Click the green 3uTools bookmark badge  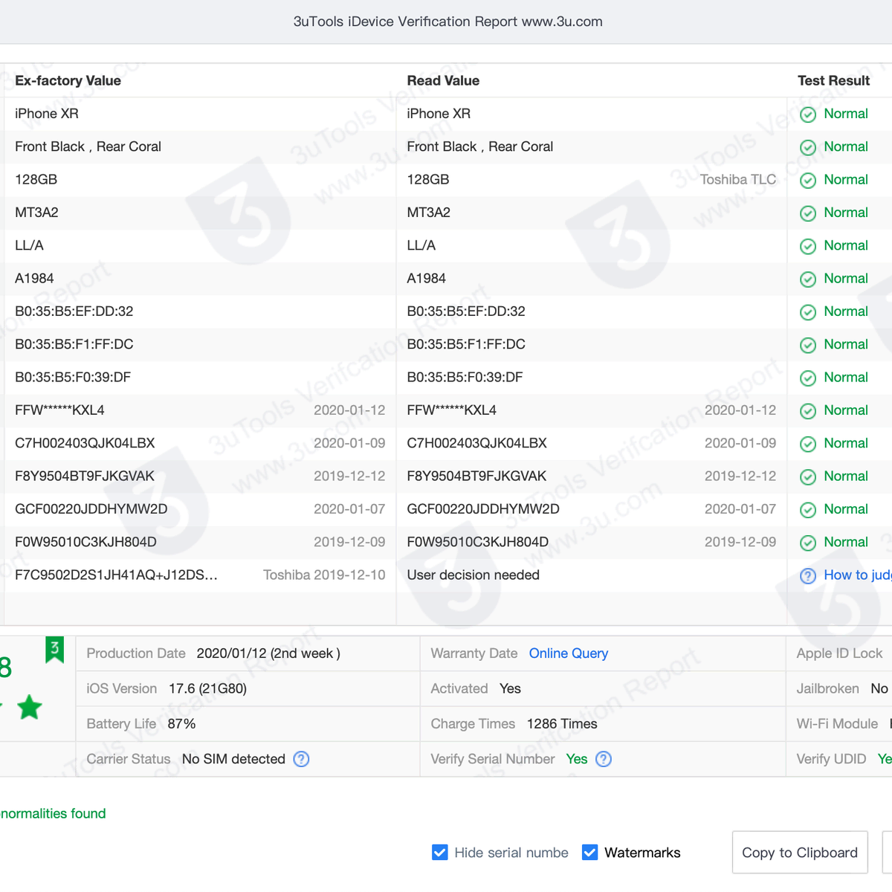pos(54,650)
